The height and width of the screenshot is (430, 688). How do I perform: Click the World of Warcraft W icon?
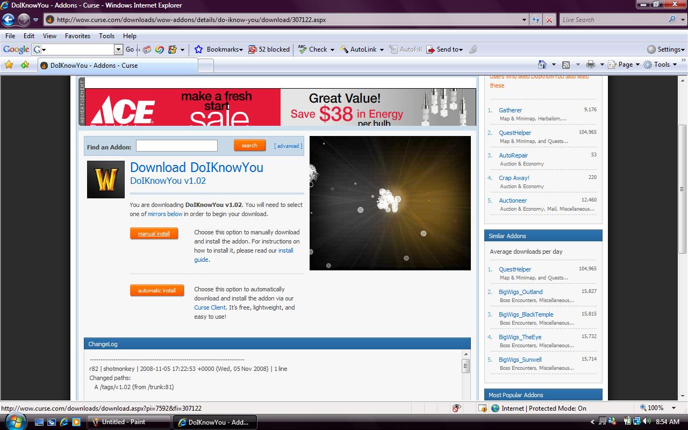point(106,180)
